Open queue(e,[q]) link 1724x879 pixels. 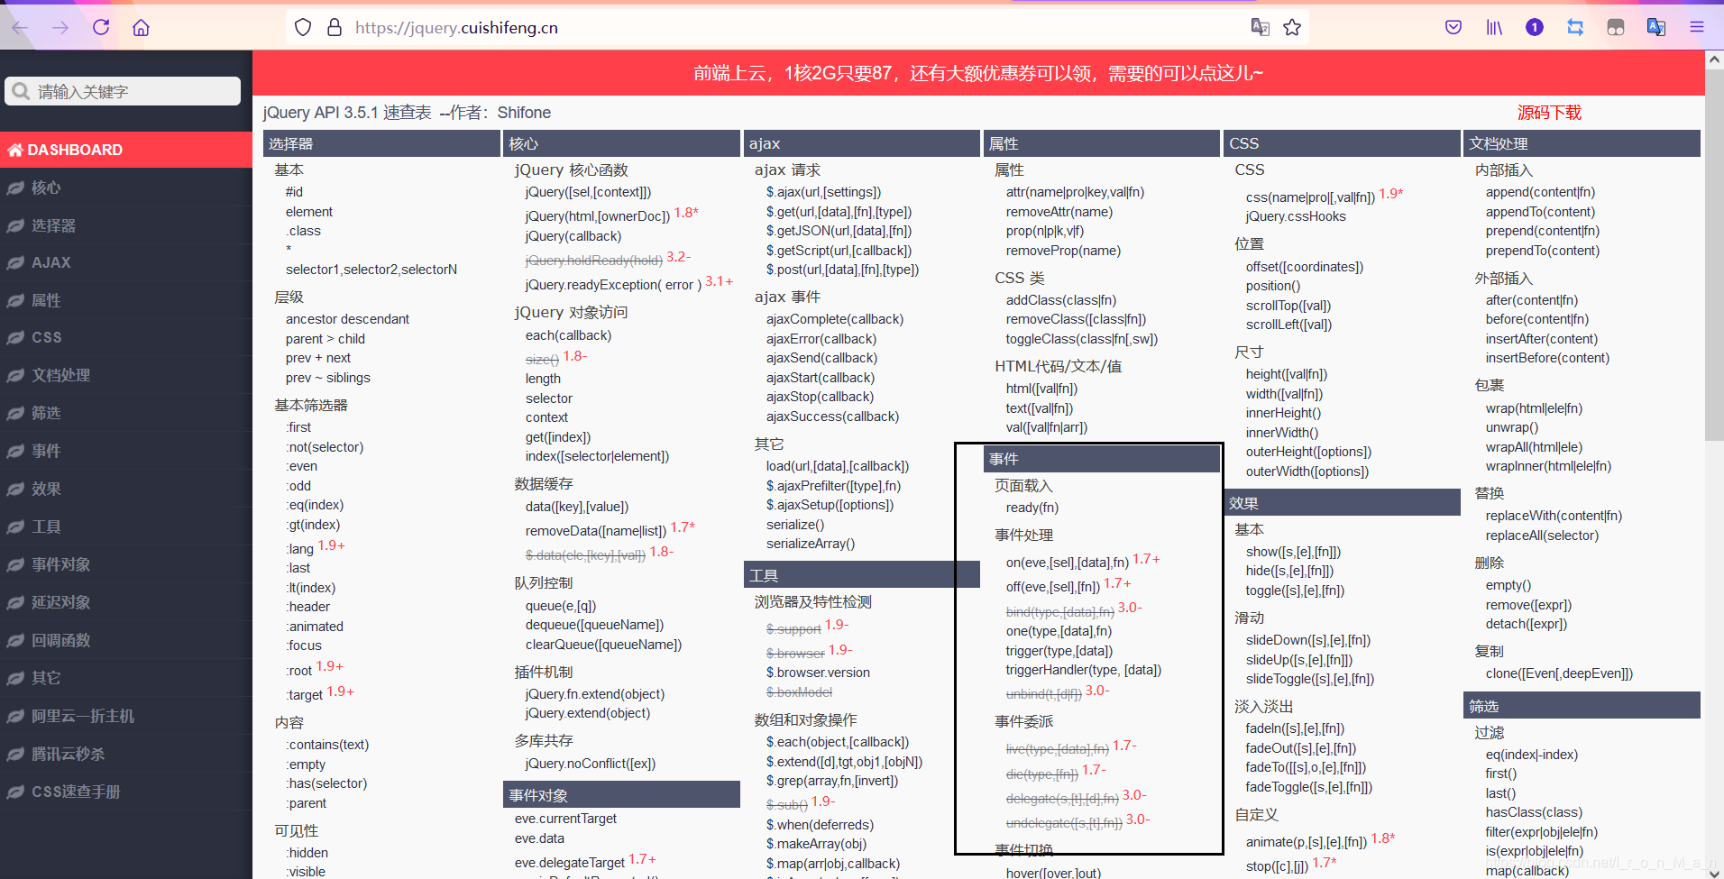[x=561, y=606]
